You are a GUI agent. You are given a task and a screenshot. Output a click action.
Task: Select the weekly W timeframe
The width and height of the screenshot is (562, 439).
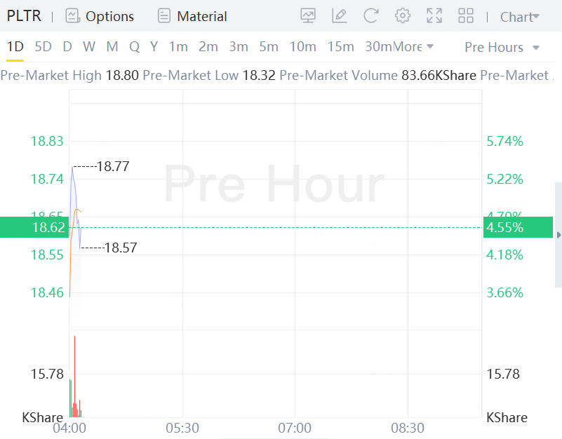coord(89,46)
